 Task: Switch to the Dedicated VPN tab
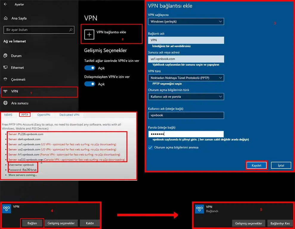pos(69,115)
